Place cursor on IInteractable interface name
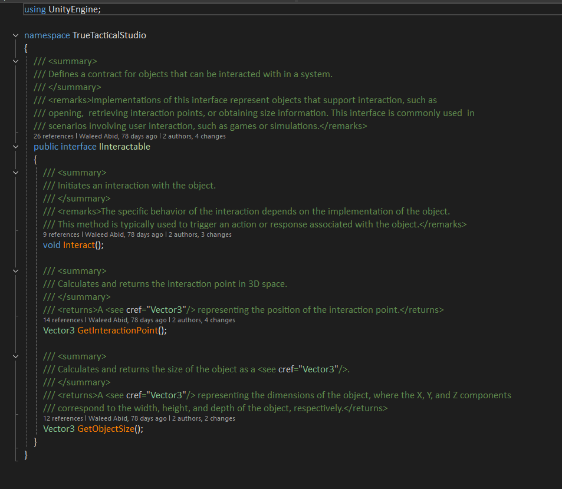This screenshot has width=562, height=489. point(124,147)
